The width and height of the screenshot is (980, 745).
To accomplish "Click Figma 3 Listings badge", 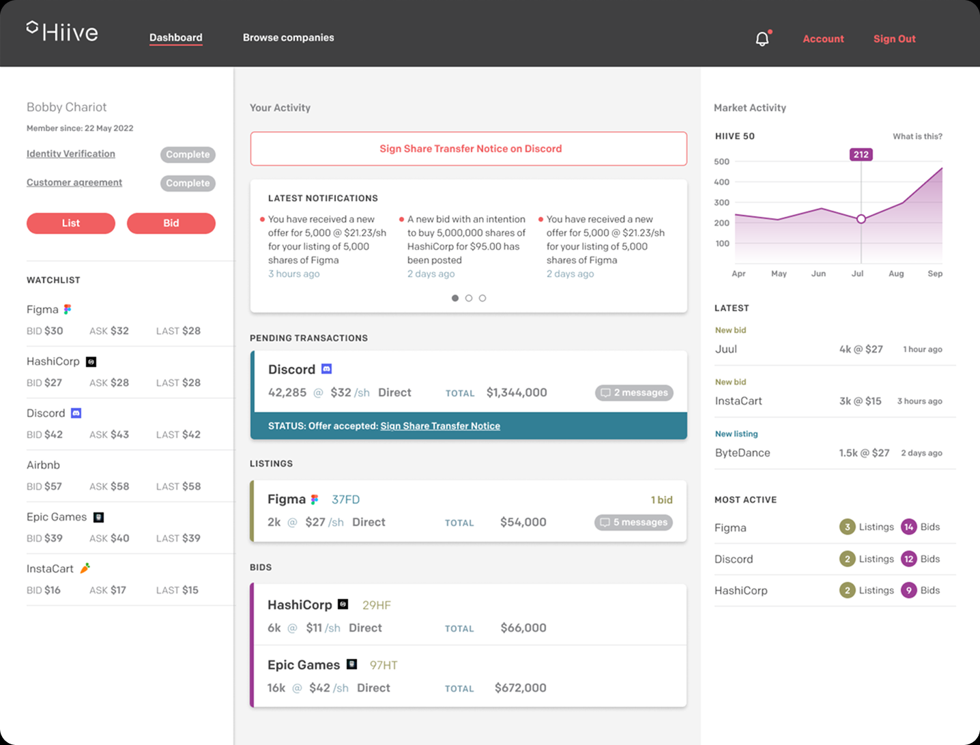I will (x=847, y=527).
